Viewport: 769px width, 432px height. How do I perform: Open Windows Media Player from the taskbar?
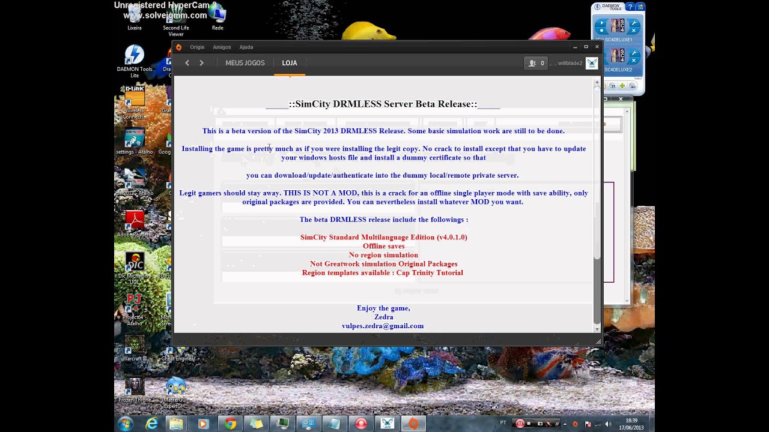click(203, 424)
